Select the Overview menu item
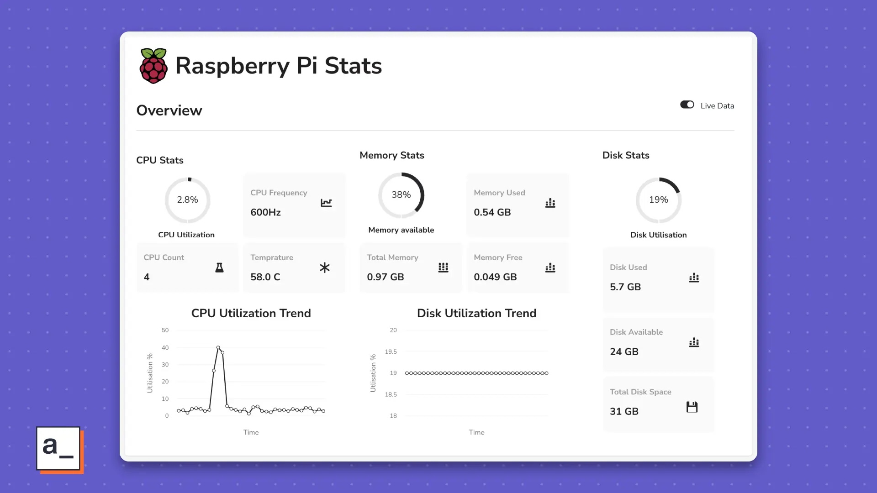The width and height of the screenshot is (877, 493). pos(169,110)
